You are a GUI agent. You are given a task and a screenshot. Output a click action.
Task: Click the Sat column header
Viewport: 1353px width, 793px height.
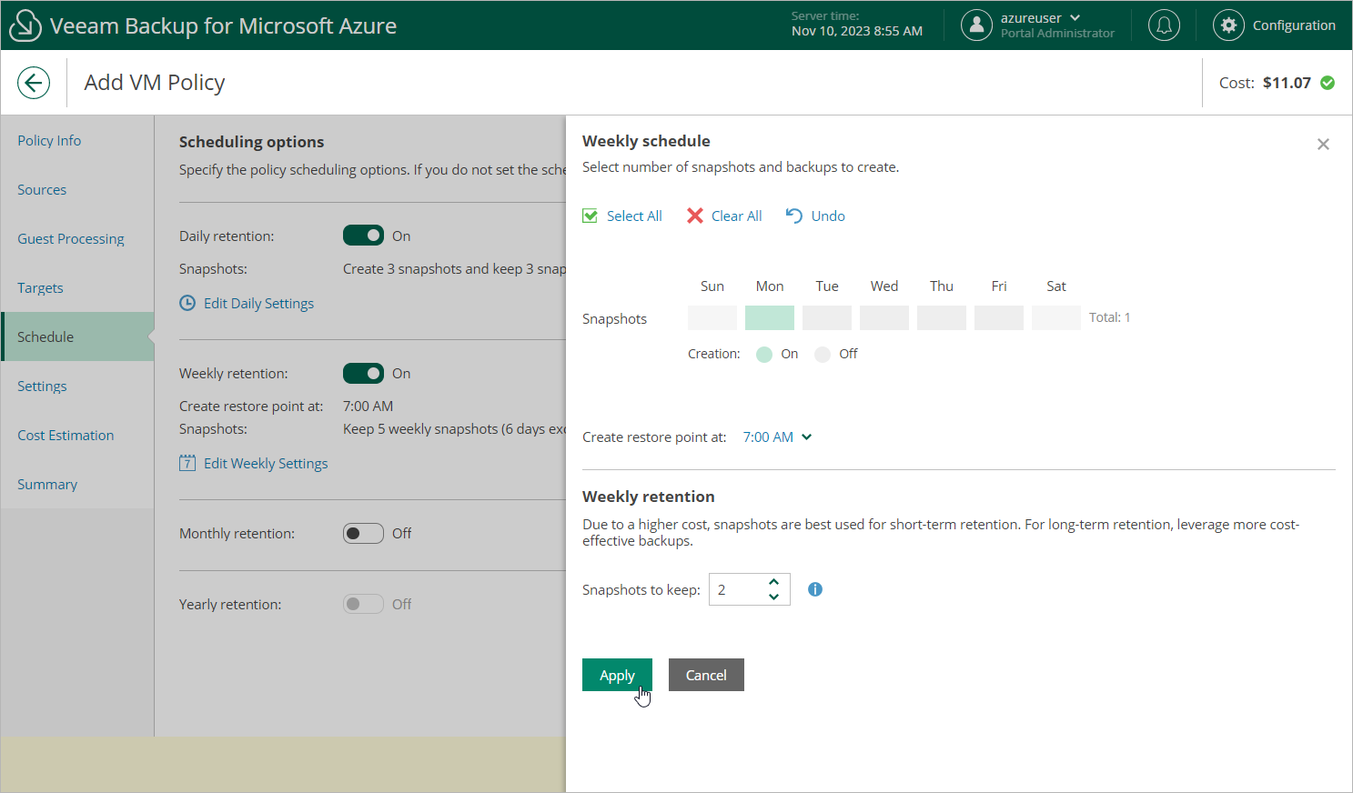[1056, 286]
